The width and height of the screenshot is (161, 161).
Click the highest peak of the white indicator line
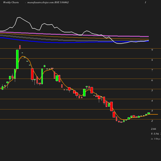[20, 17]
